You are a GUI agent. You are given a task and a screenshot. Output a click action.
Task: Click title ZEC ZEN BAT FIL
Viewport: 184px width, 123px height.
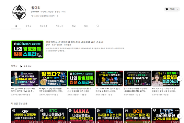[x=108, y=90]
